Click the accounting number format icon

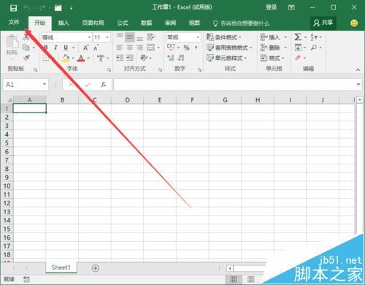pos(171,47)
